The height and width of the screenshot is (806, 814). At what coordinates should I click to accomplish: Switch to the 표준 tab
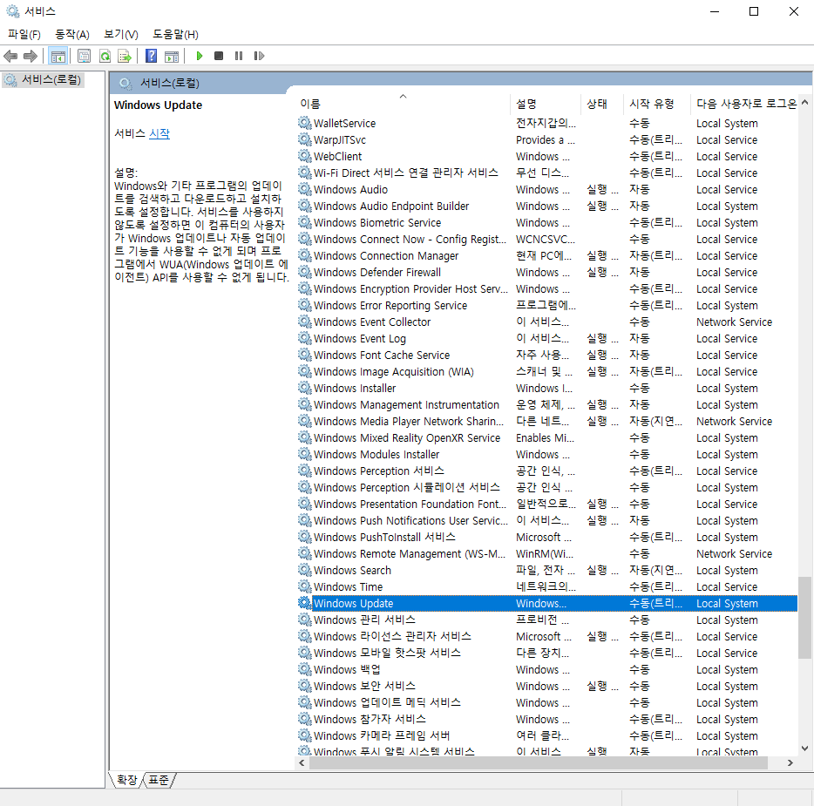pos(159,780)
